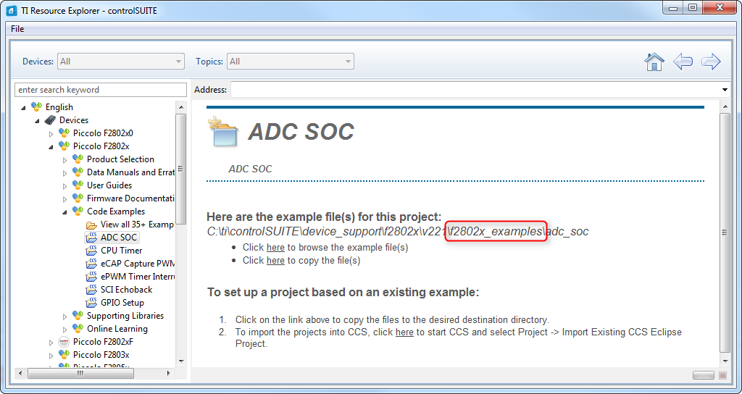Open the Devices dropdown

[x=121, y=62]
